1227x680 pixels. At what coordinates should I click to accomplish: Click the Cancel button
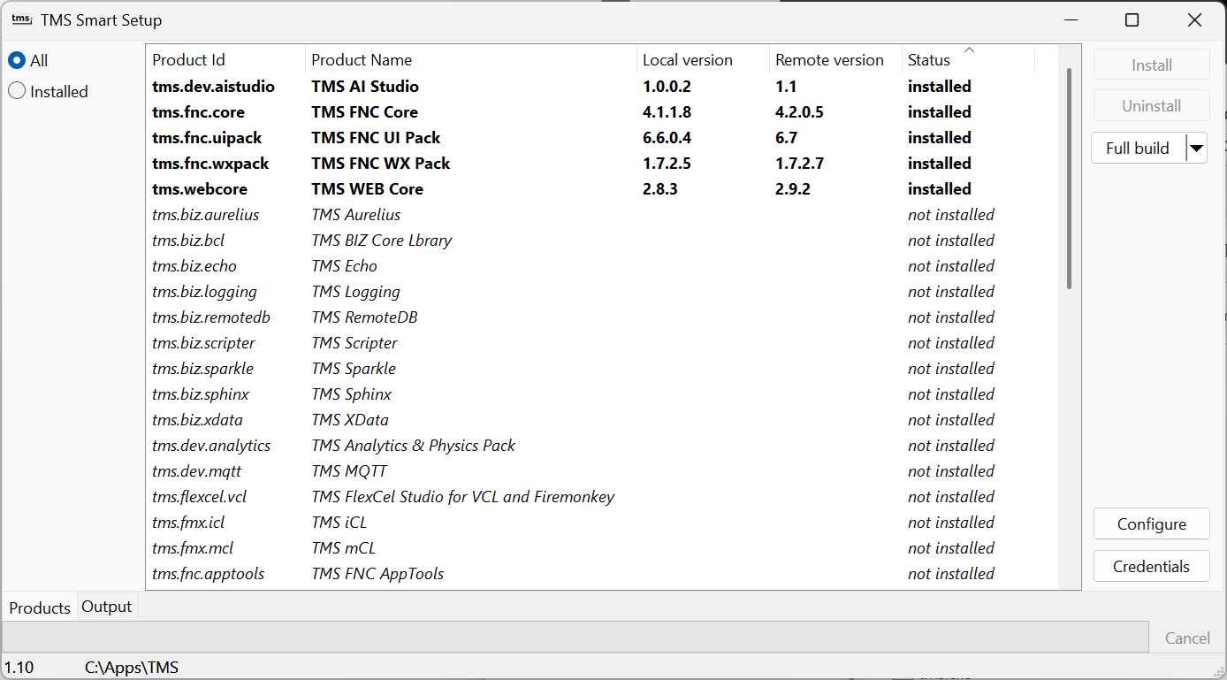(1187, 638)
